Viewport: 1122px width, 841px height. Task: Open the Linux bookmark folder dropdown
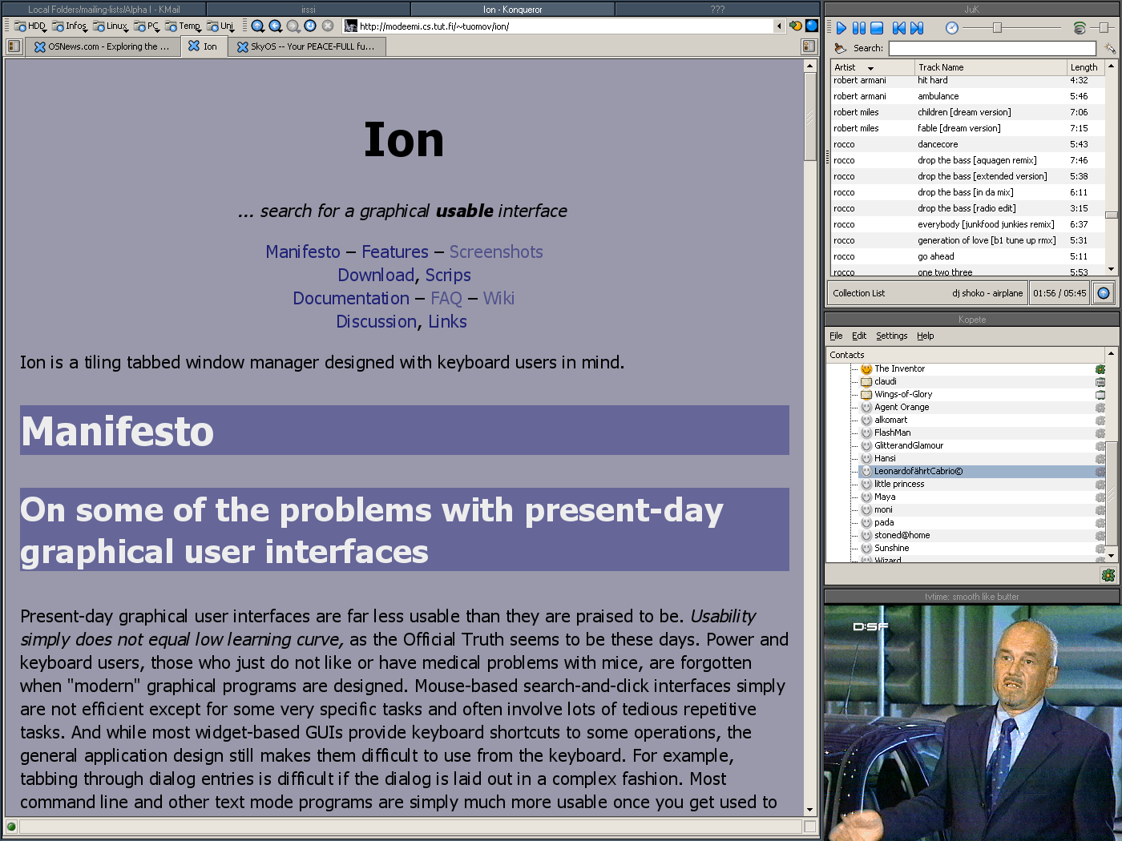point(111,26)
